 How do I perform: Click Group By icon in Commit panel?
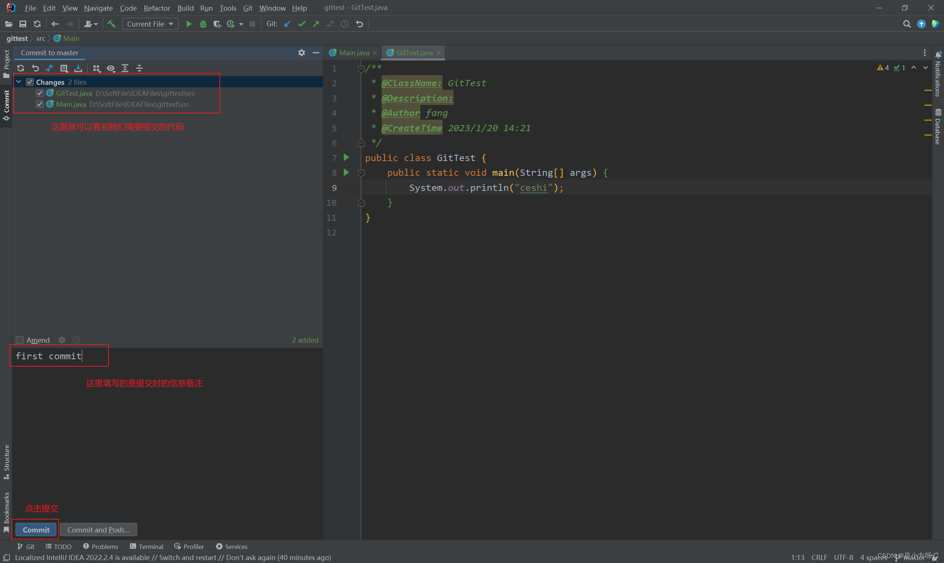point(96,68)
